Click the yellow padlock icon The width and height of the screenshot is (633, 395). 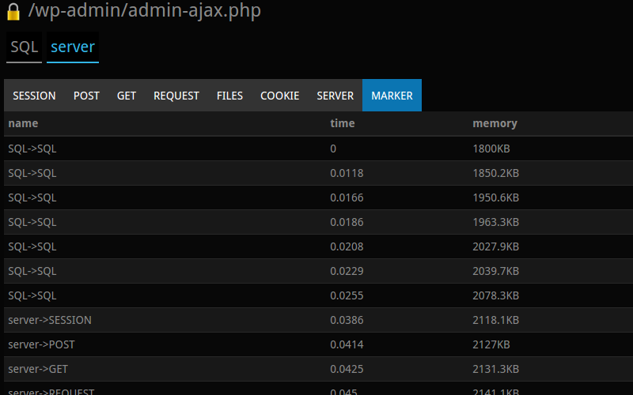click(13, 11)
